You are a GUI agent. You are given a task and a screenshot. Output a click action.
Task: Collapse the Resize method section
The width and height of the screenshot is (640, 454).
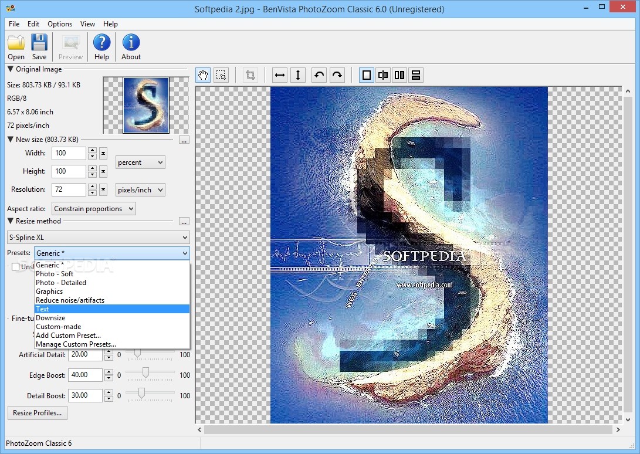coord(11,221)
